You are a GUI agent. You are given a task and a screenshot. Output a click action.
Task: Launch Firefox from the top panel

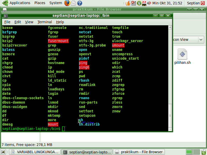pos(67,3)
